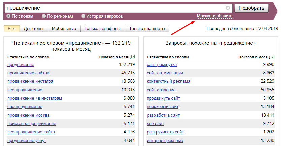This screenshot has height=146, width=284.
Task: Open the 'Москва и область' region selector
Action: point(215,16)
